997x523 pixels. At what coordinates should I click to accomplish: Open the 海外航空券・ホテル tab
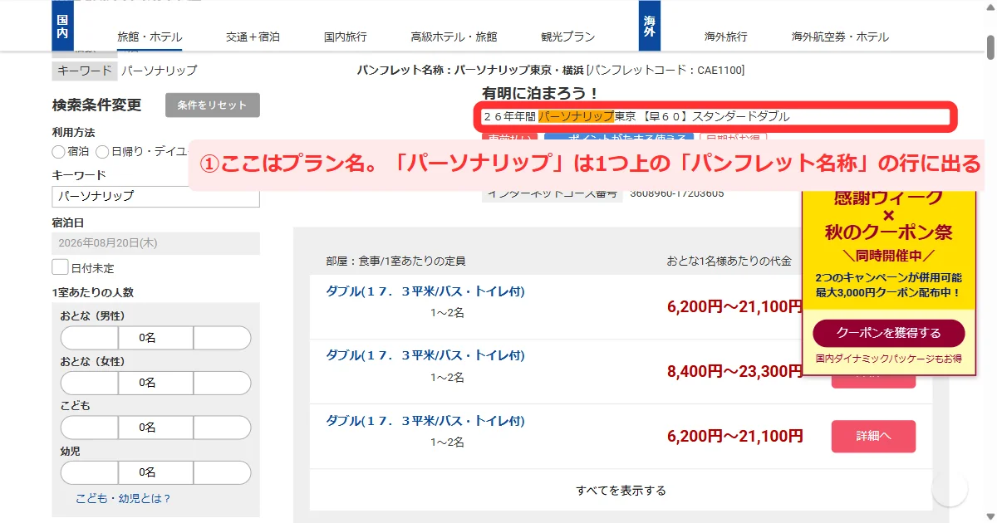(840, 37)
